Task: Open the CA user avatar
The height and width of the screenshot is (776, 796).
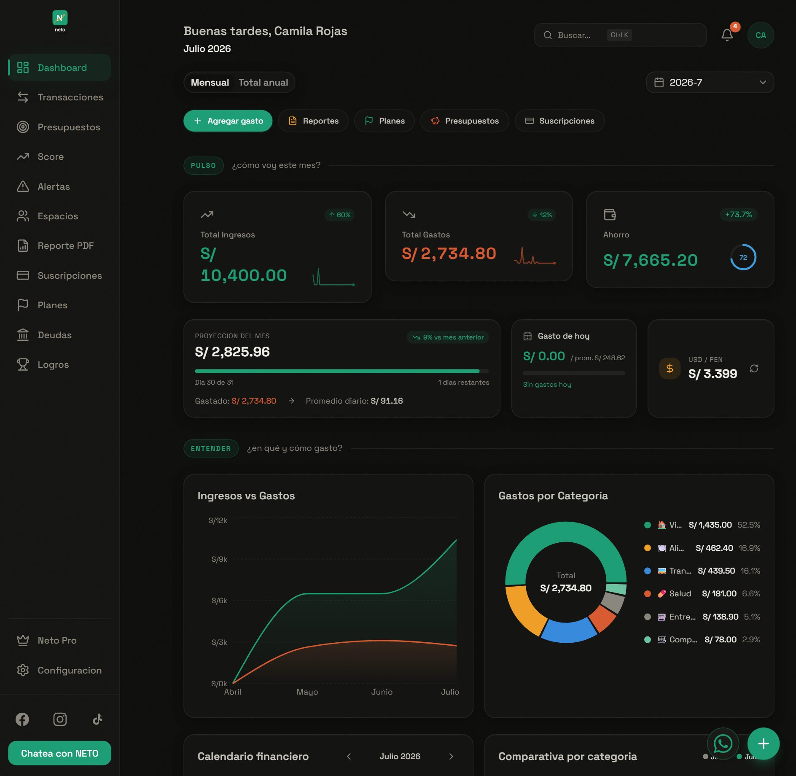Action: [761, 35]
